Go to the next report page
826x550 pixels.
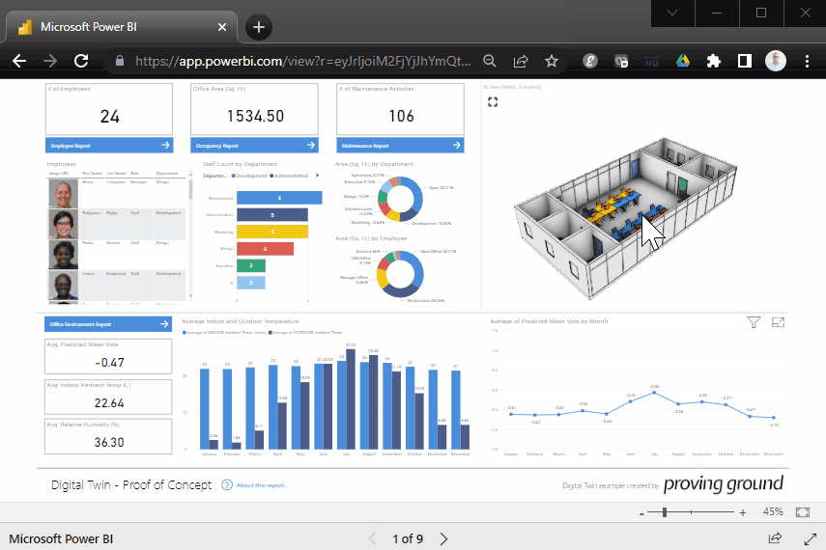pos(443,539)
